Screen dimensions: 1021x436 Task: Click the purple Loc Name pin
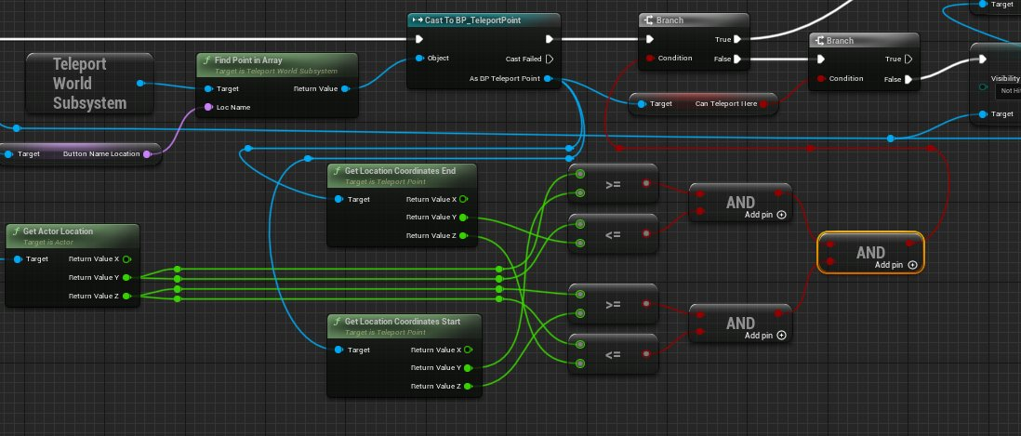[208, 108]
